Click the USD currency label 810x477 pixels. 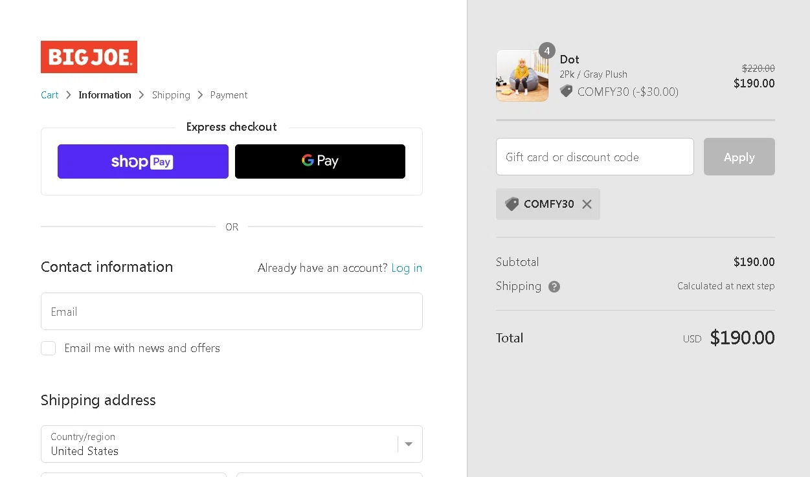(x=692, y=339)
